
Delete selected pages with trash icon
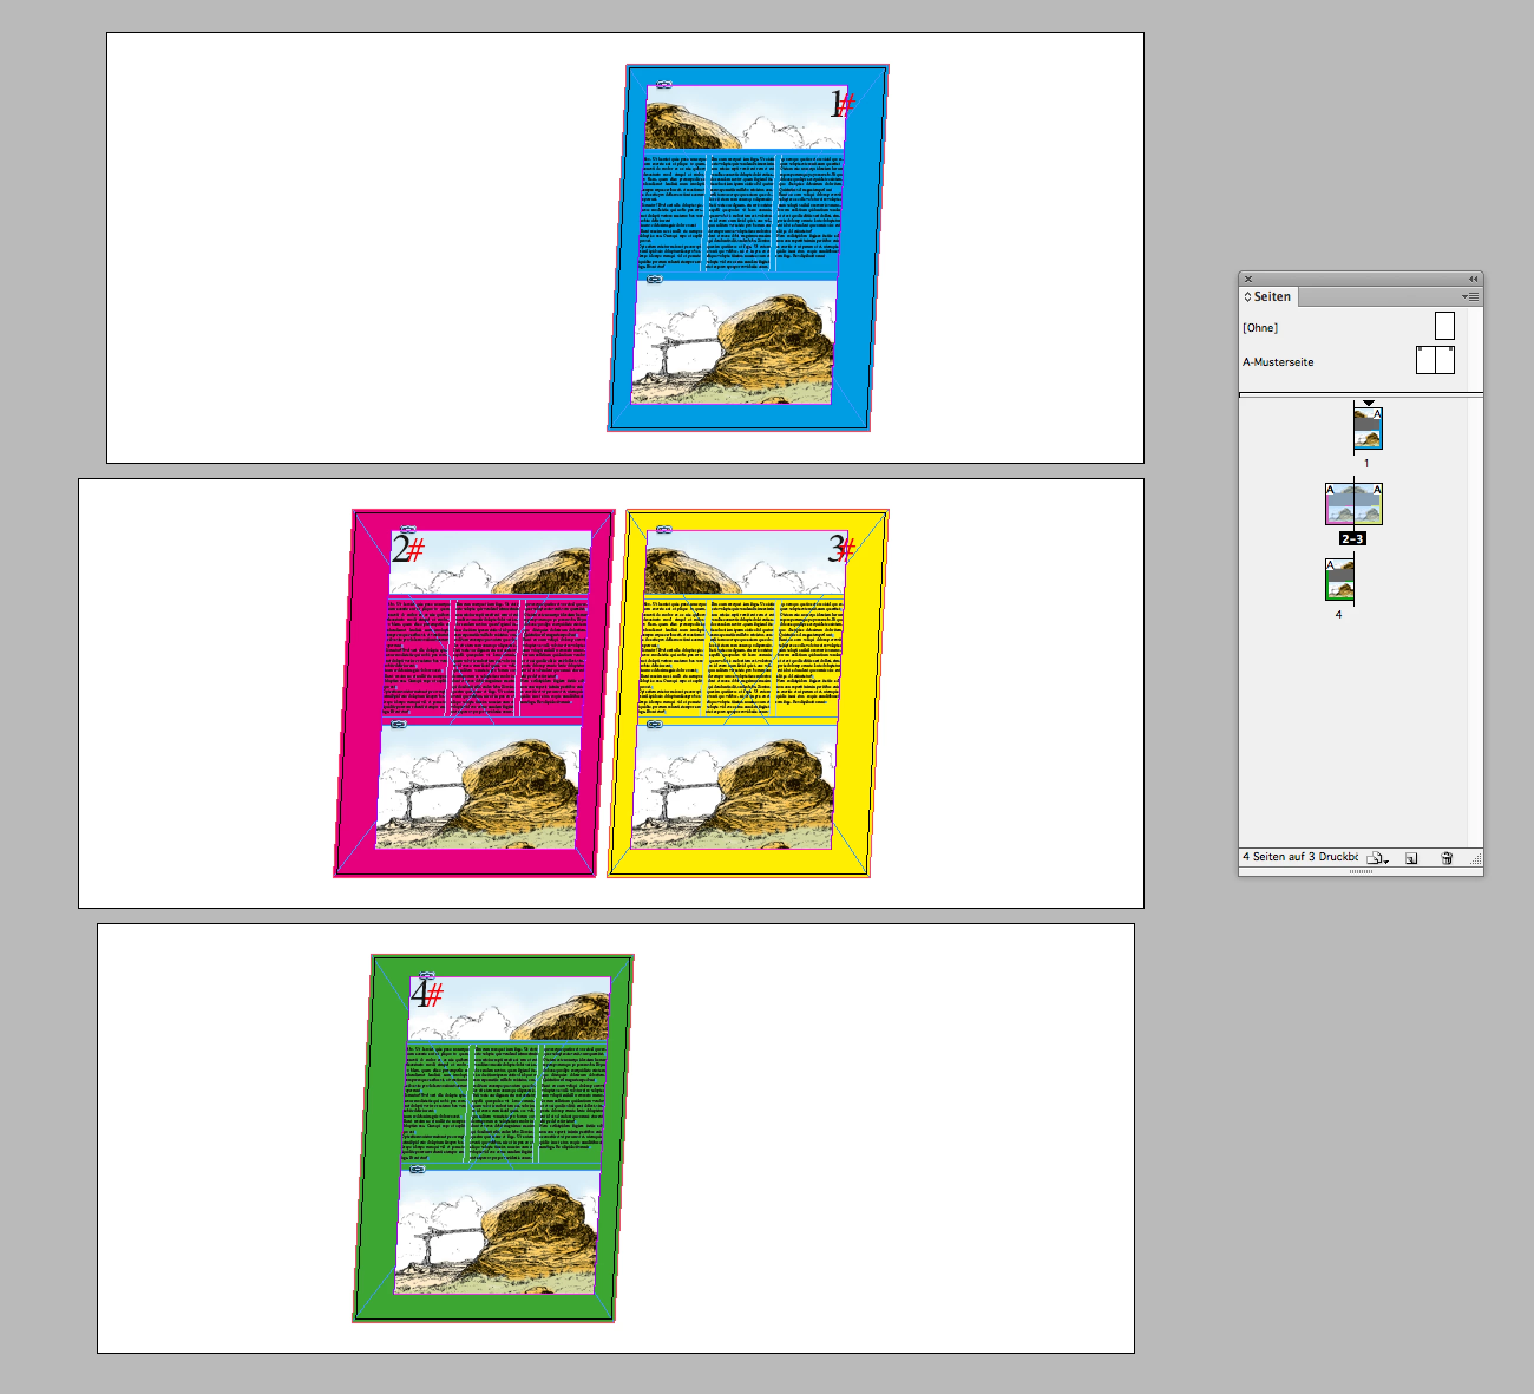click(x=1447, y=858)
